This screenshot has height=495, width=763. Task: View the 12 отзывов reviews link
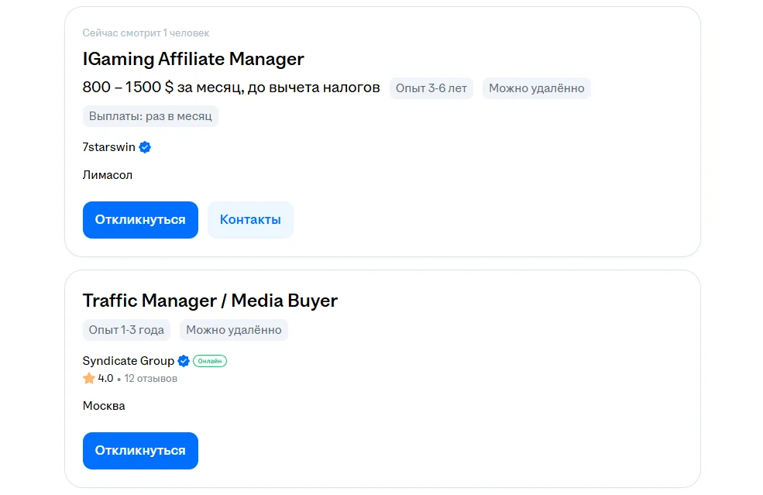click(x=150, y=379)
